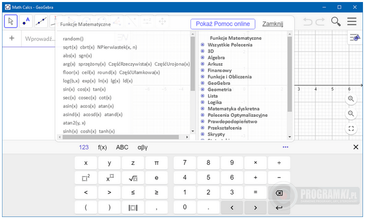Select the Point tool

(26, 21)
